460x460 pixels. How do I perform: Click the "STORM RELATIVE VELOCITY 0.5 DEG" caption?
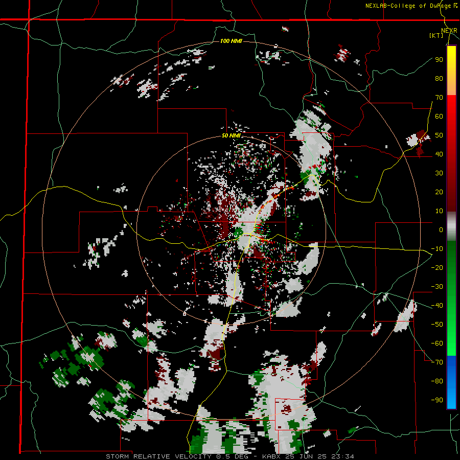(177, 456)
